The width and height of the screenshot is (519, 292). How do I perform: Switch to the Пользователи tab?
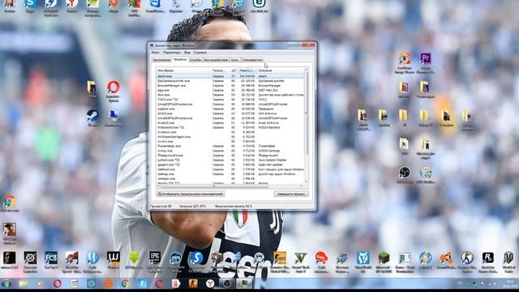(252, 60)
